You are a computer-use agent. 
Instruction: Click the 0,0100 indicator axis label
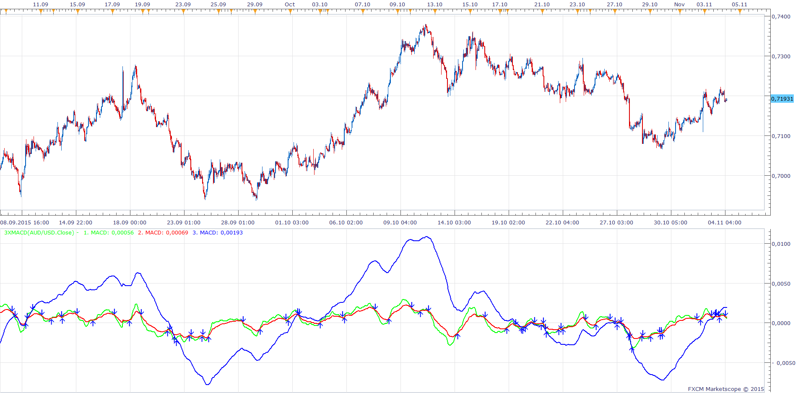(x=781, y=244)
